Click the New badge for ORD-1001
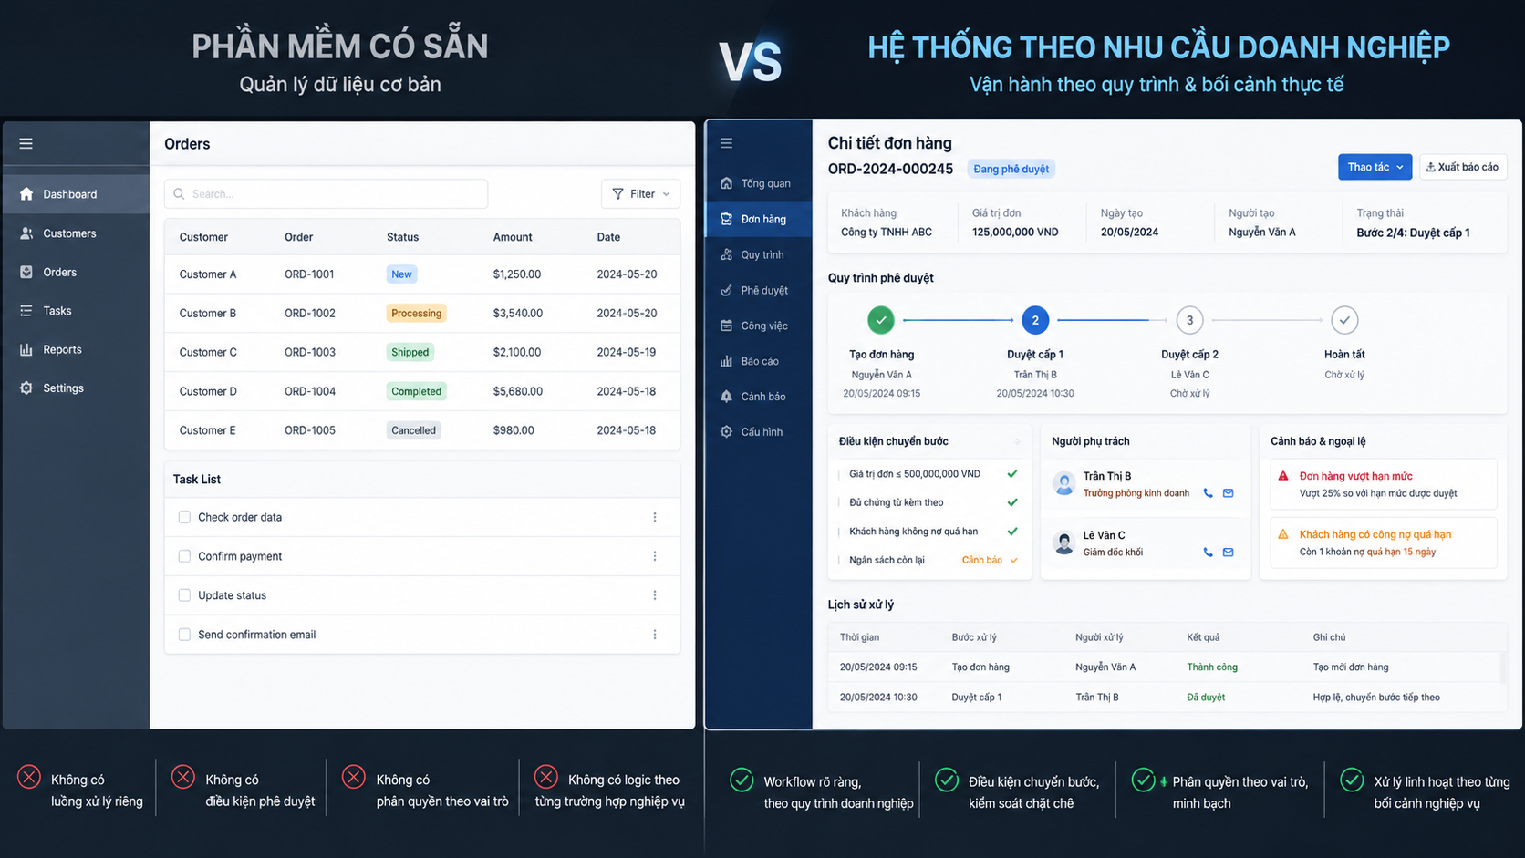Image resolution: width=1525 pixels, height=858 pixels. click(x=401, y=274)
